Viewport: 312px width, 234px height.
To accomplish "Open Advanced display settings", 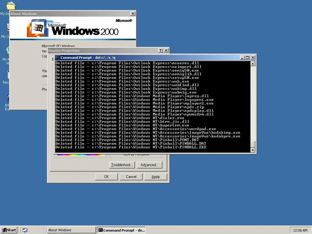I will pos(149,165).
